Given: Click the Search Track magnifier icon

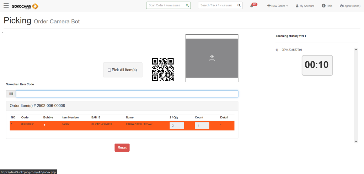Looking at the screenshot, I should [x=239, y=5].
